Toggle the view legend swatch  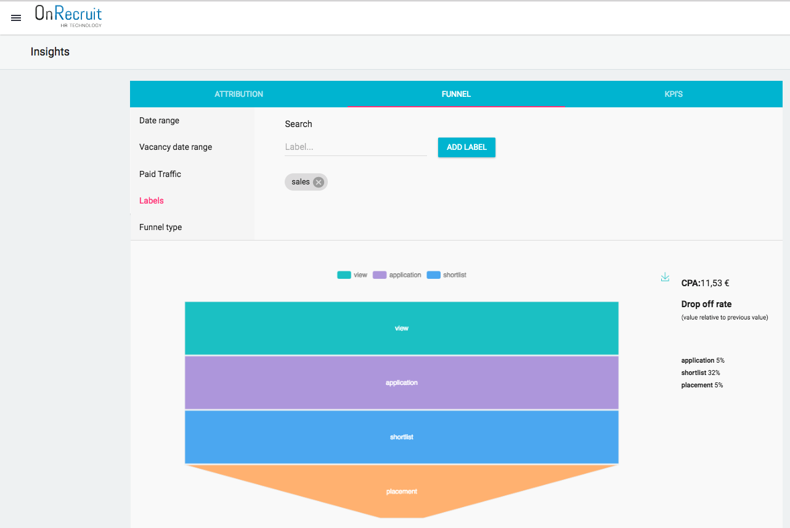[x=344, y=275]
